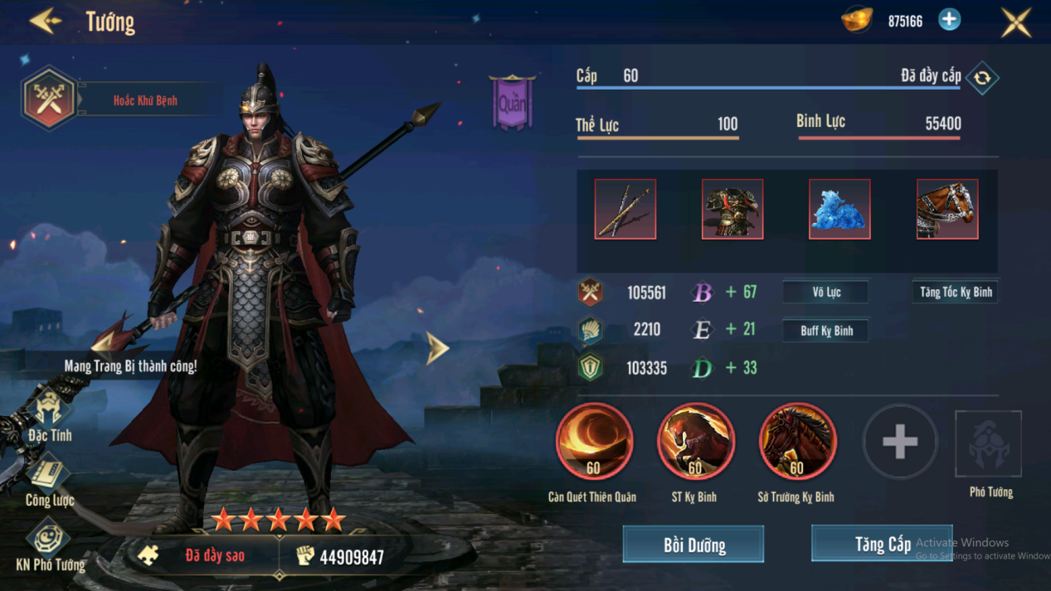Click the Bồi Dưỡng button
The height and width of the screenshot is (591, 1051).
pyautogui.click(x=693, y=545)
